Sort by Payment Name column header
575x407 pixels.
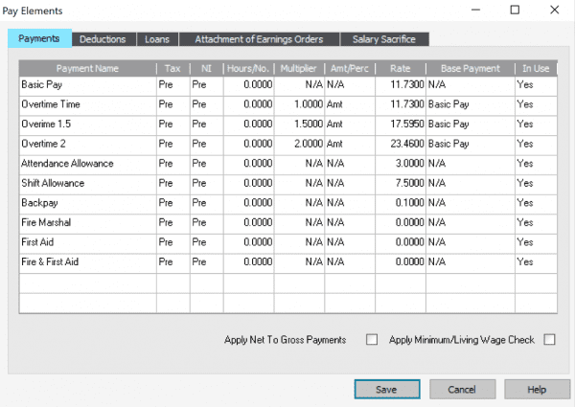tap(87, 69)
